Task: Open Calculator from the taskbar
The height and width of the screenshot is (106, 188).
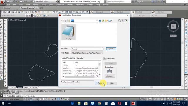Action: tap(106, 103)
